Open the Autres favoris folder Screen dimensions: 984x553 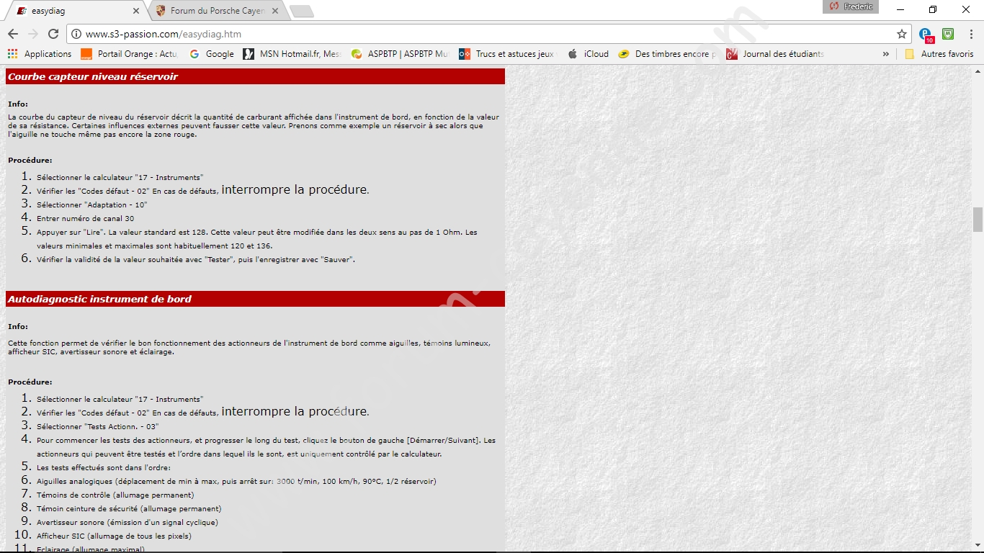tap(939, 54)
